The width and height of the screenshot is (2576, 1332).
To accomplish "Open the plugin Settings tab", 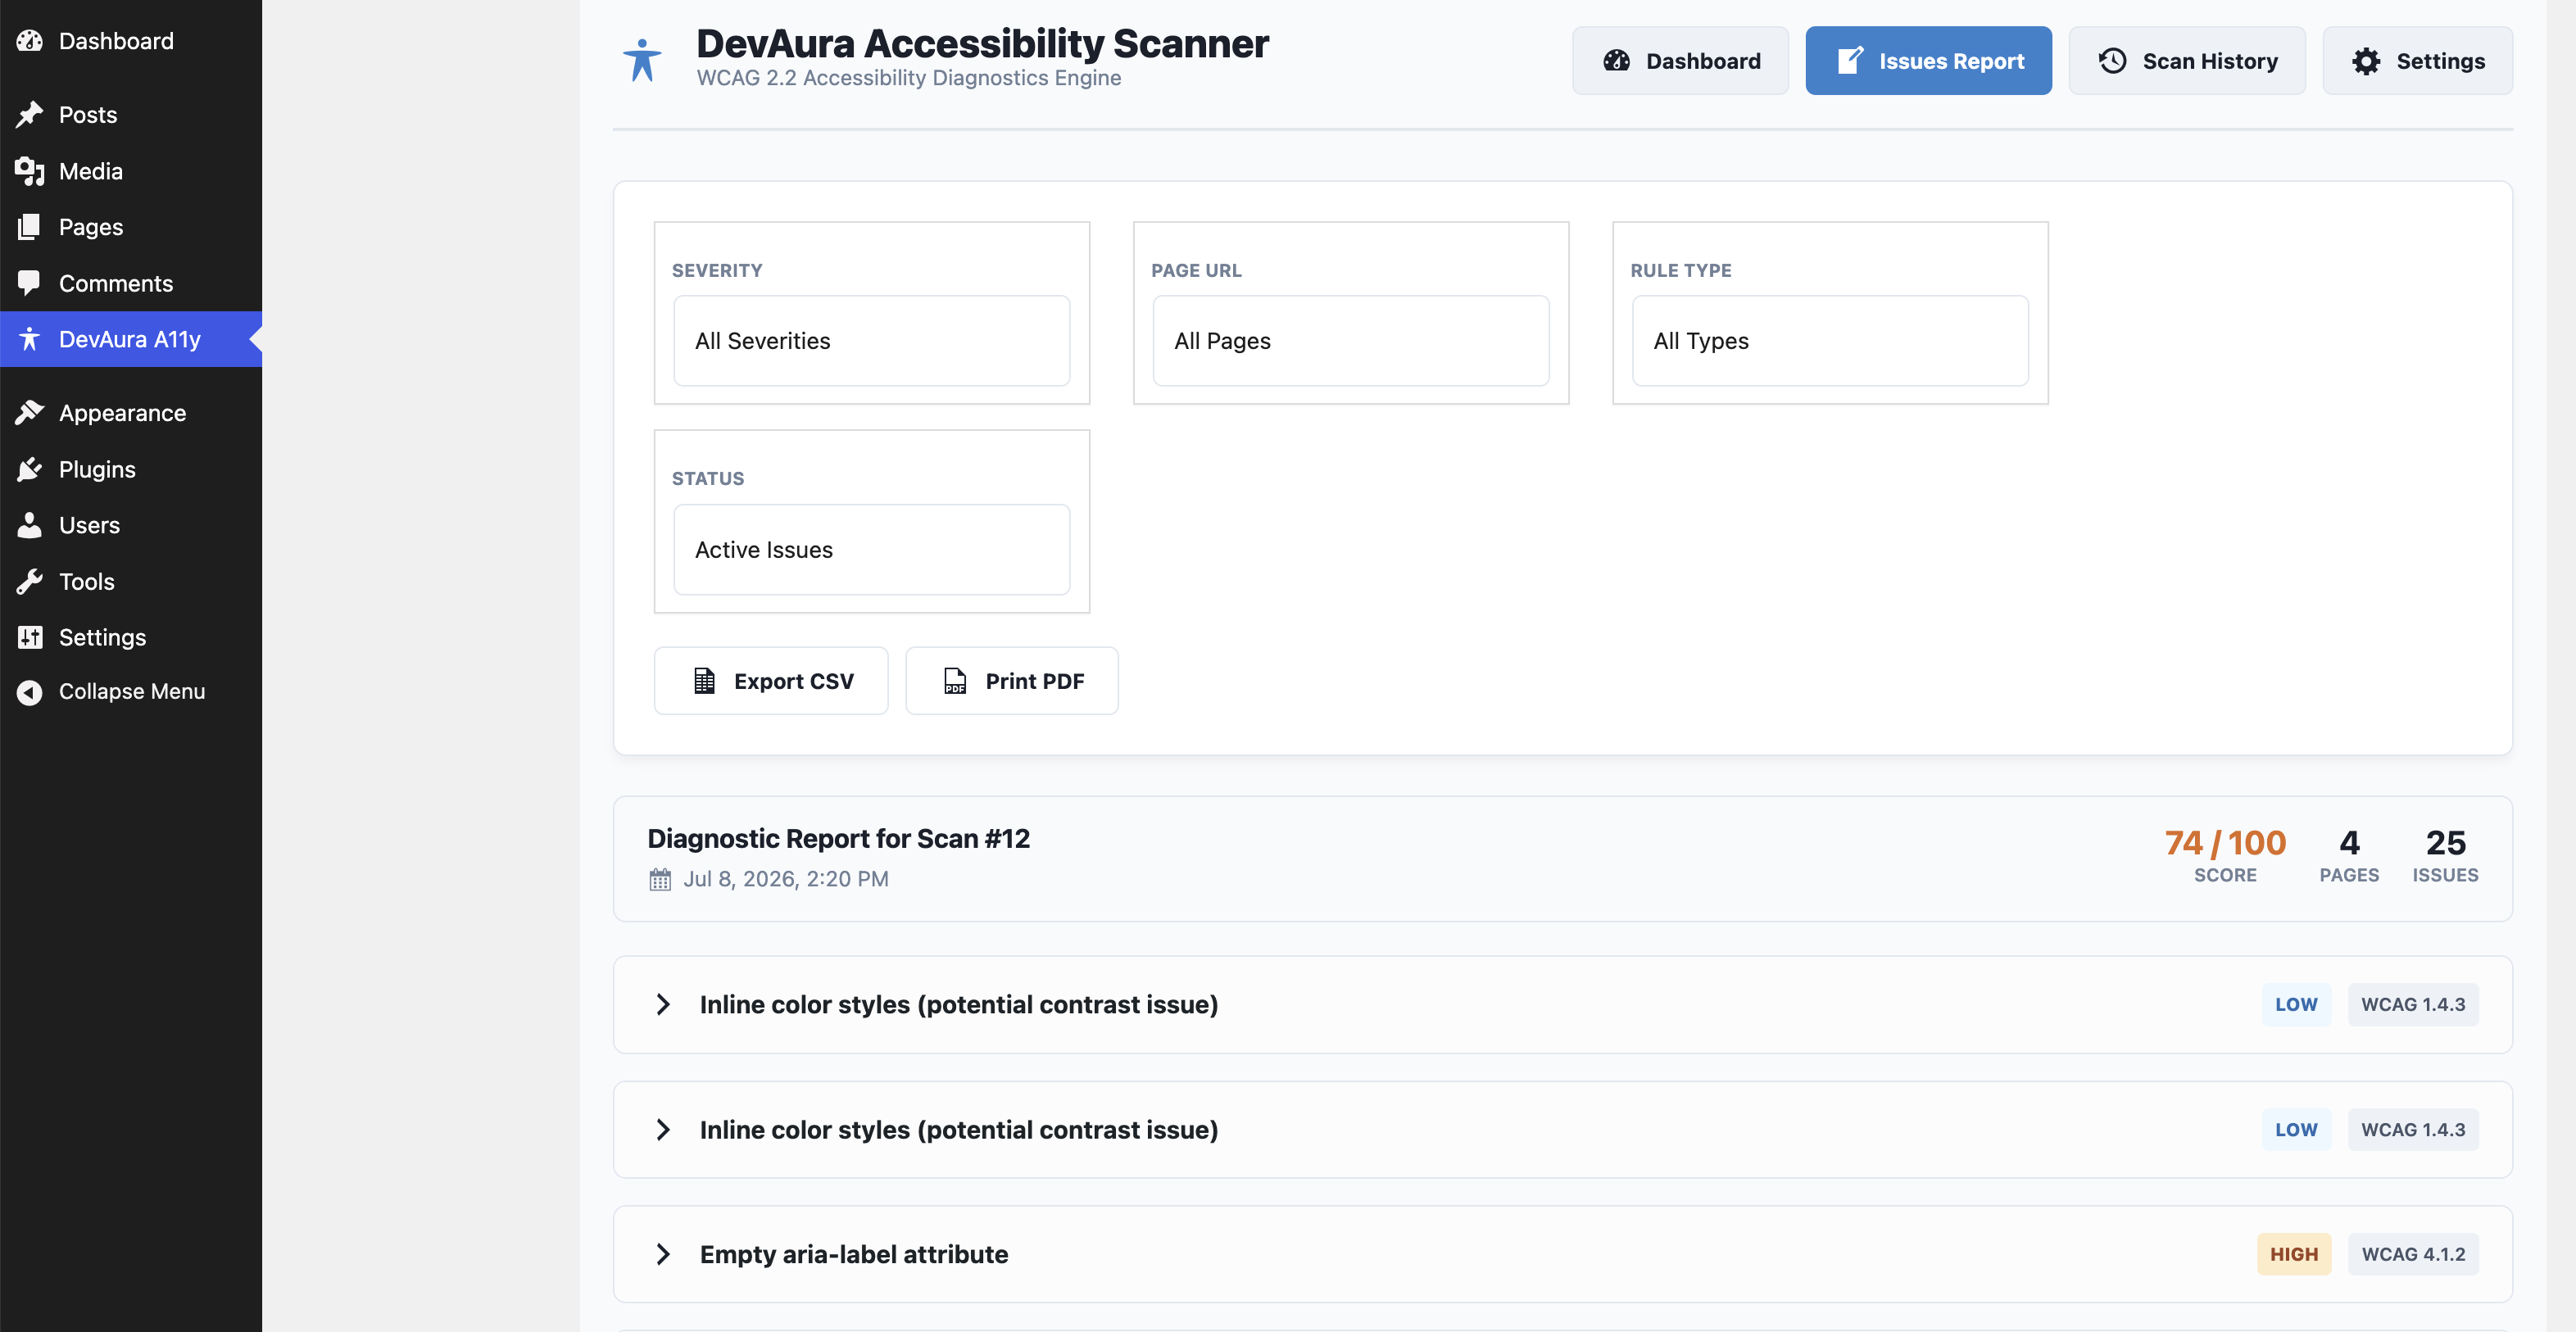I will click(2417, 61).
